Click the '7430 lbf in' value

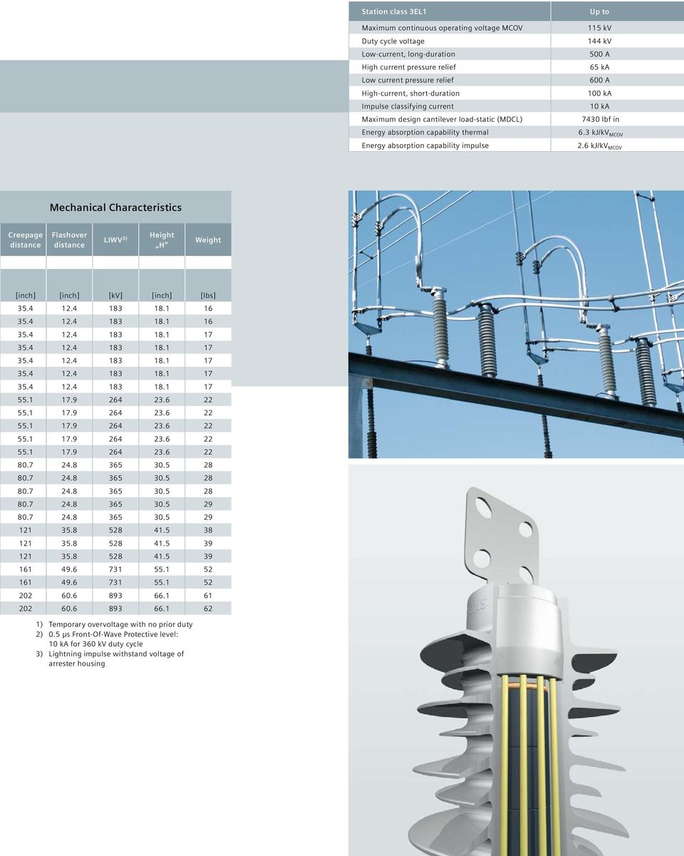(x=599, y=119)
